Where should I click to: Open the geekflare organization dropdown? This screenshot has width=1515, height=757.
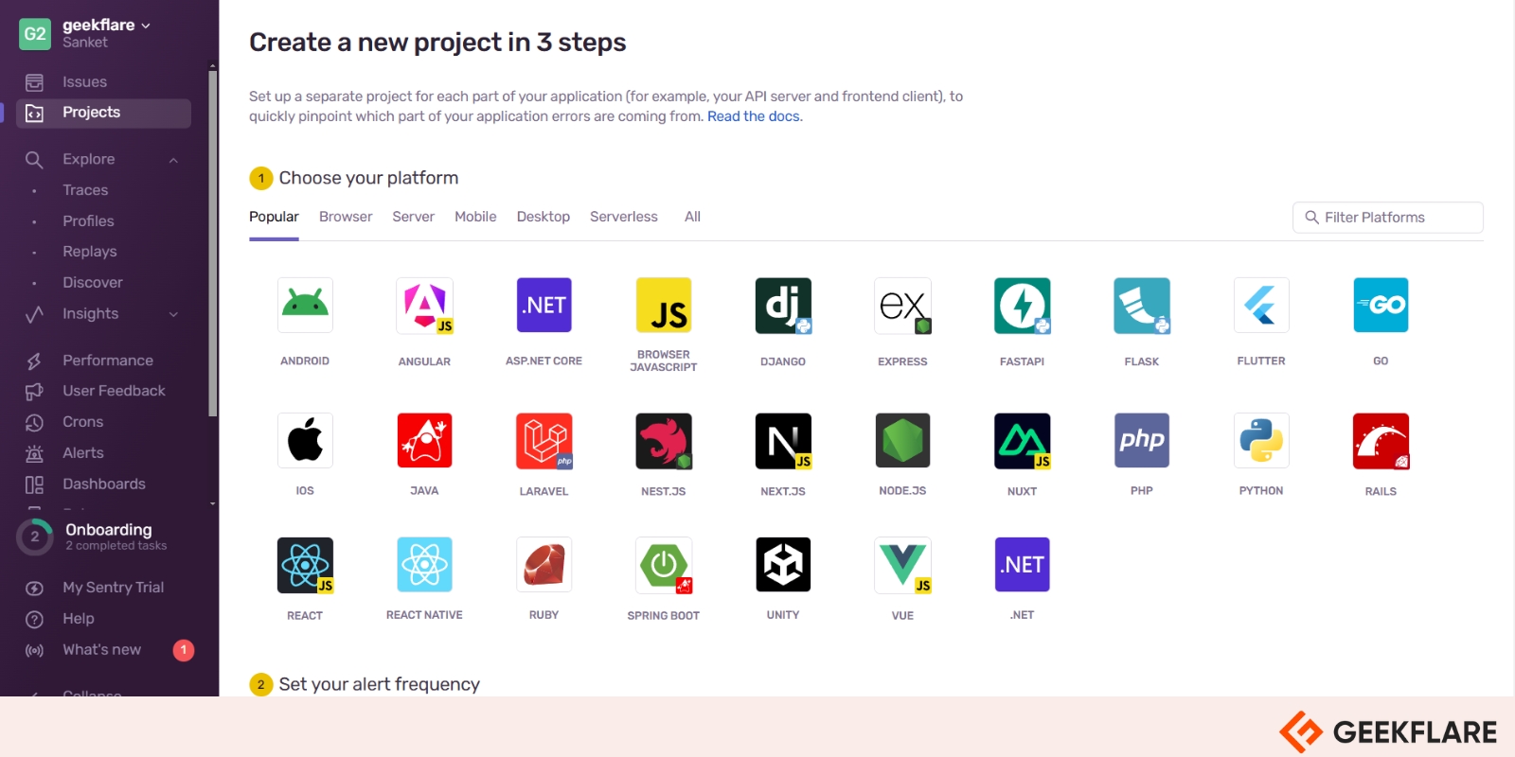click(x=106, y=26)
